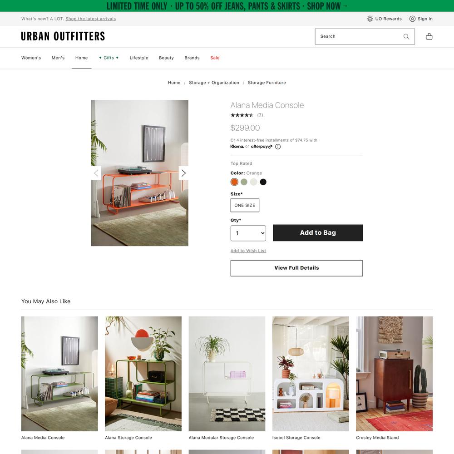Image resolution: width=454 pixels, height=454 pixels.
Task: Open the Women's navigation menu
Action: (31, 58)
